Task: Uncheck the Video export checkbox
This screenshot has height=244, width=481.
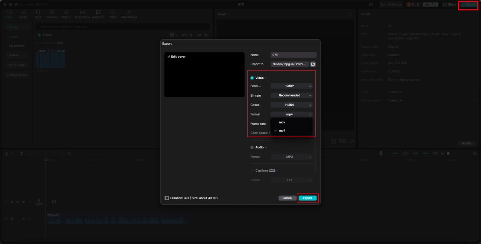Action: click(252, 78)
